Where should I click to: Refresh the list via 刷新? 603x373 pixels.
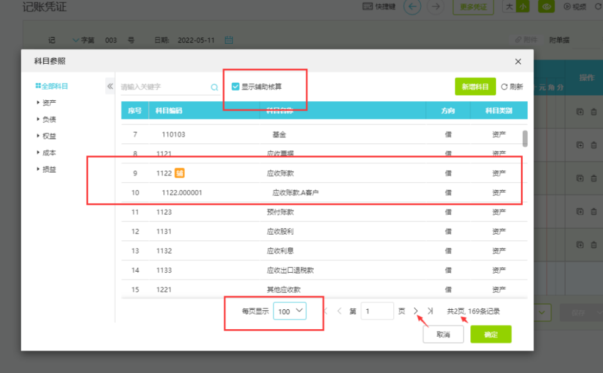coord(512,87)
